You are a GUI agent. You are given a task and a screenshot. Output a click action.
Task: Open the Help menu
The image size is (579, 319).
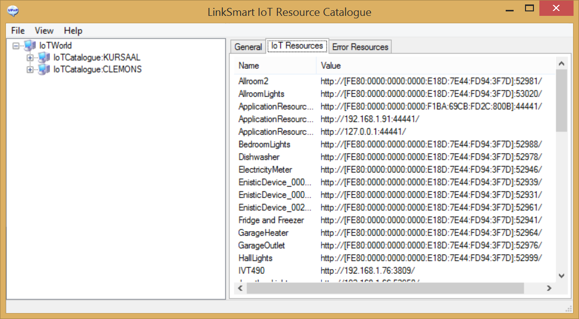click(x=73, y=31)
